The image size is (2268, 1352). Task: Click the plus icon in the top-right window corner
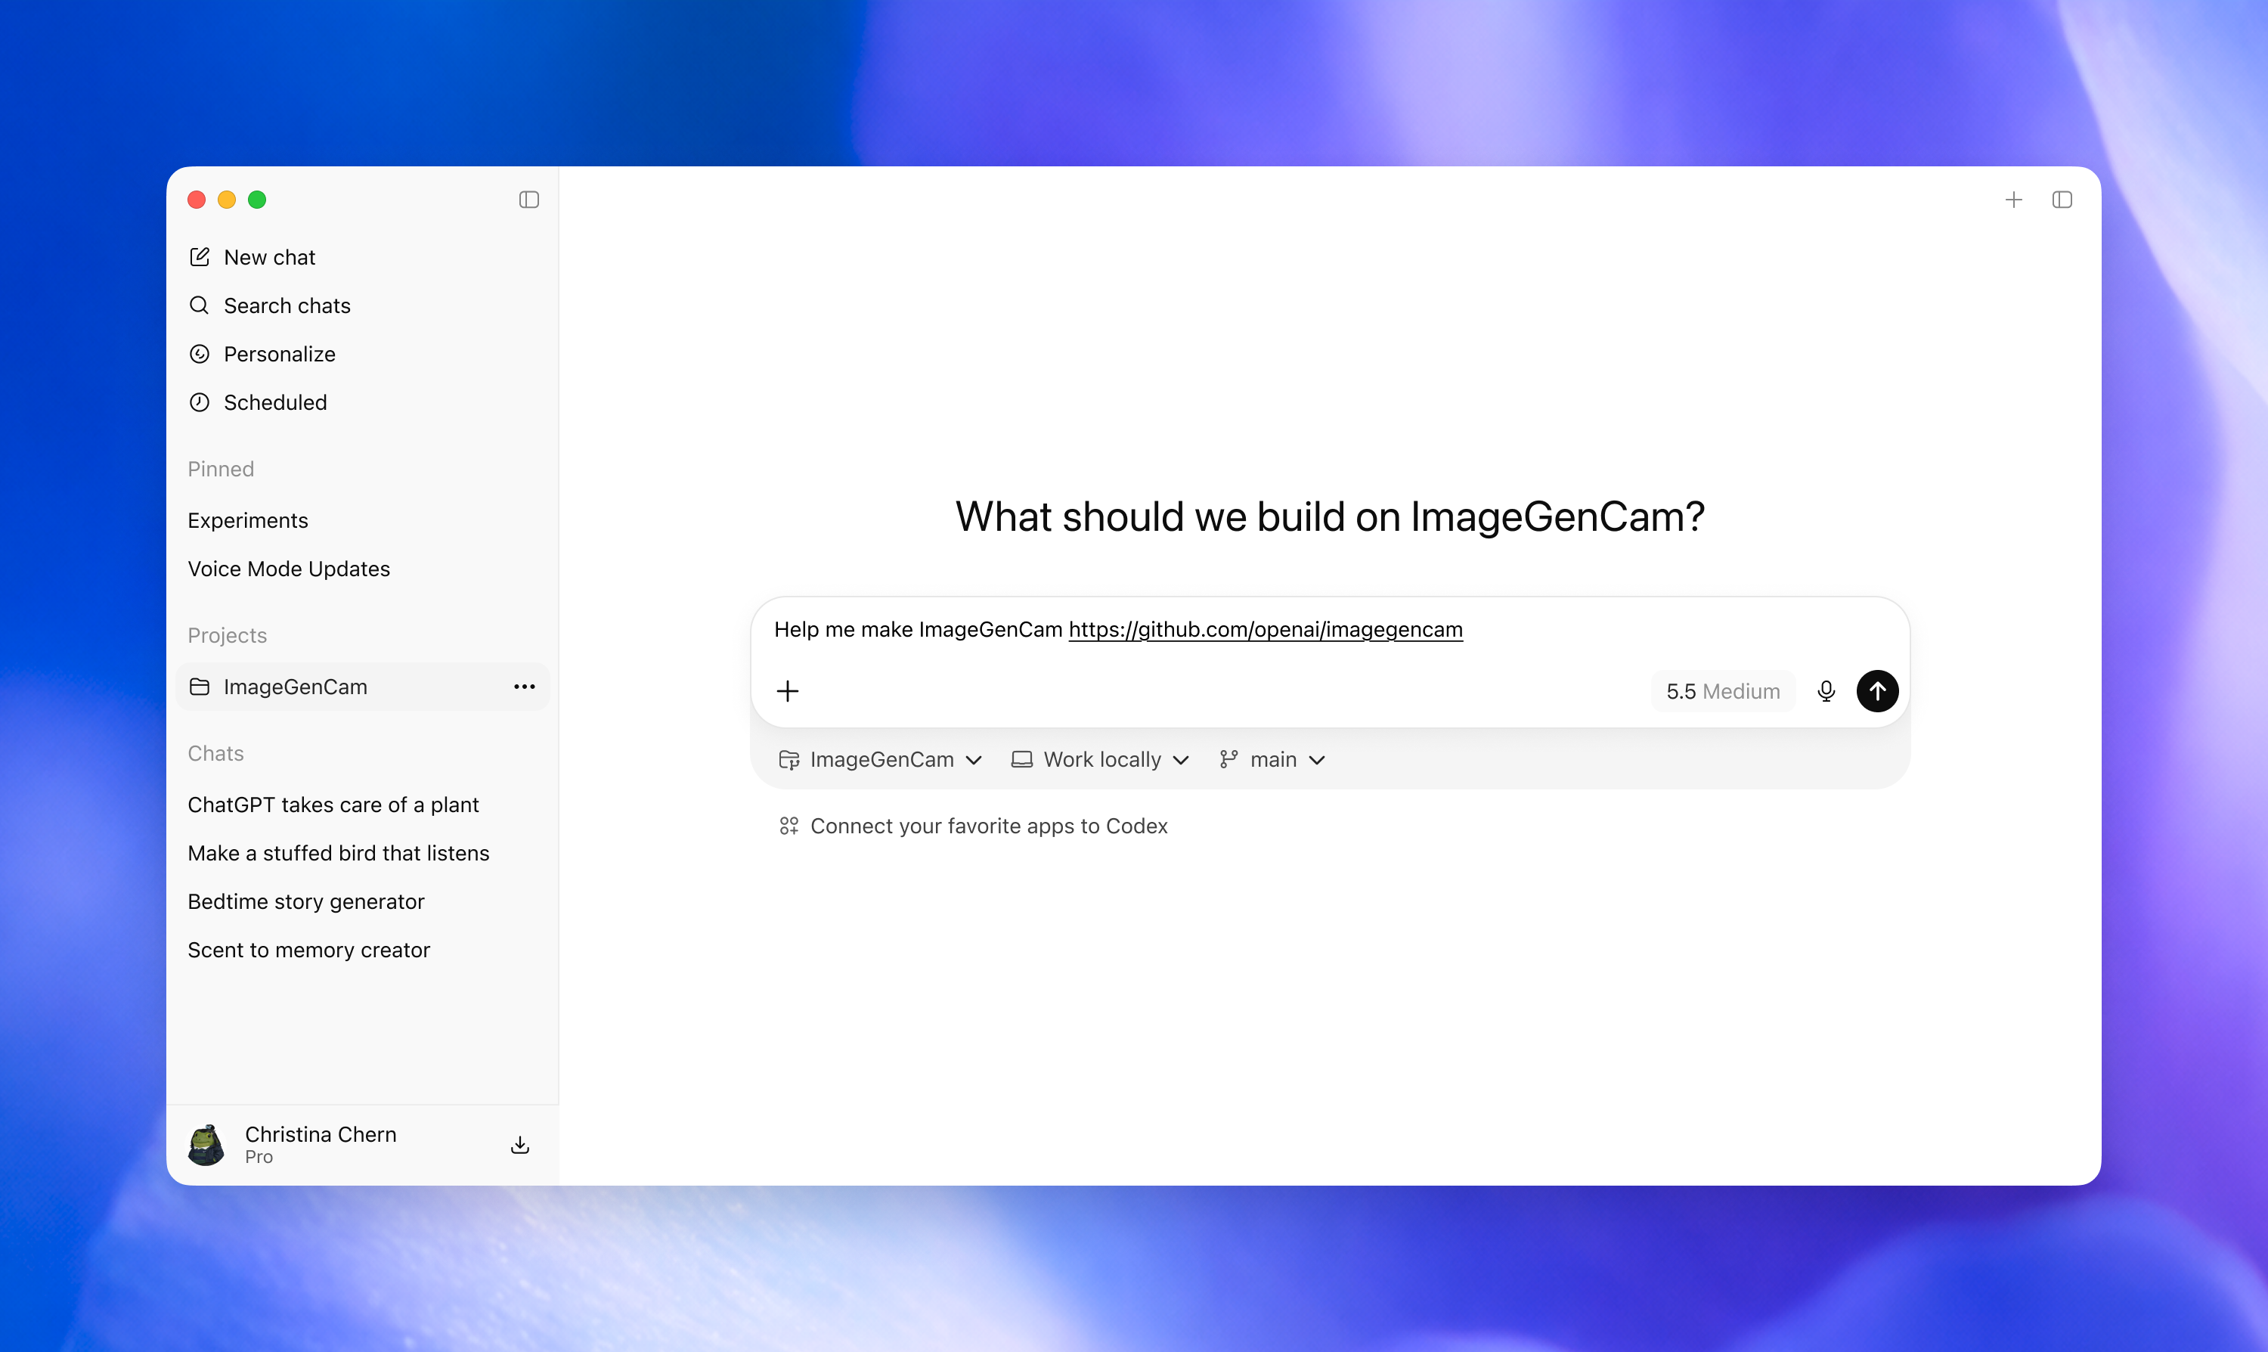[2014, 200]
